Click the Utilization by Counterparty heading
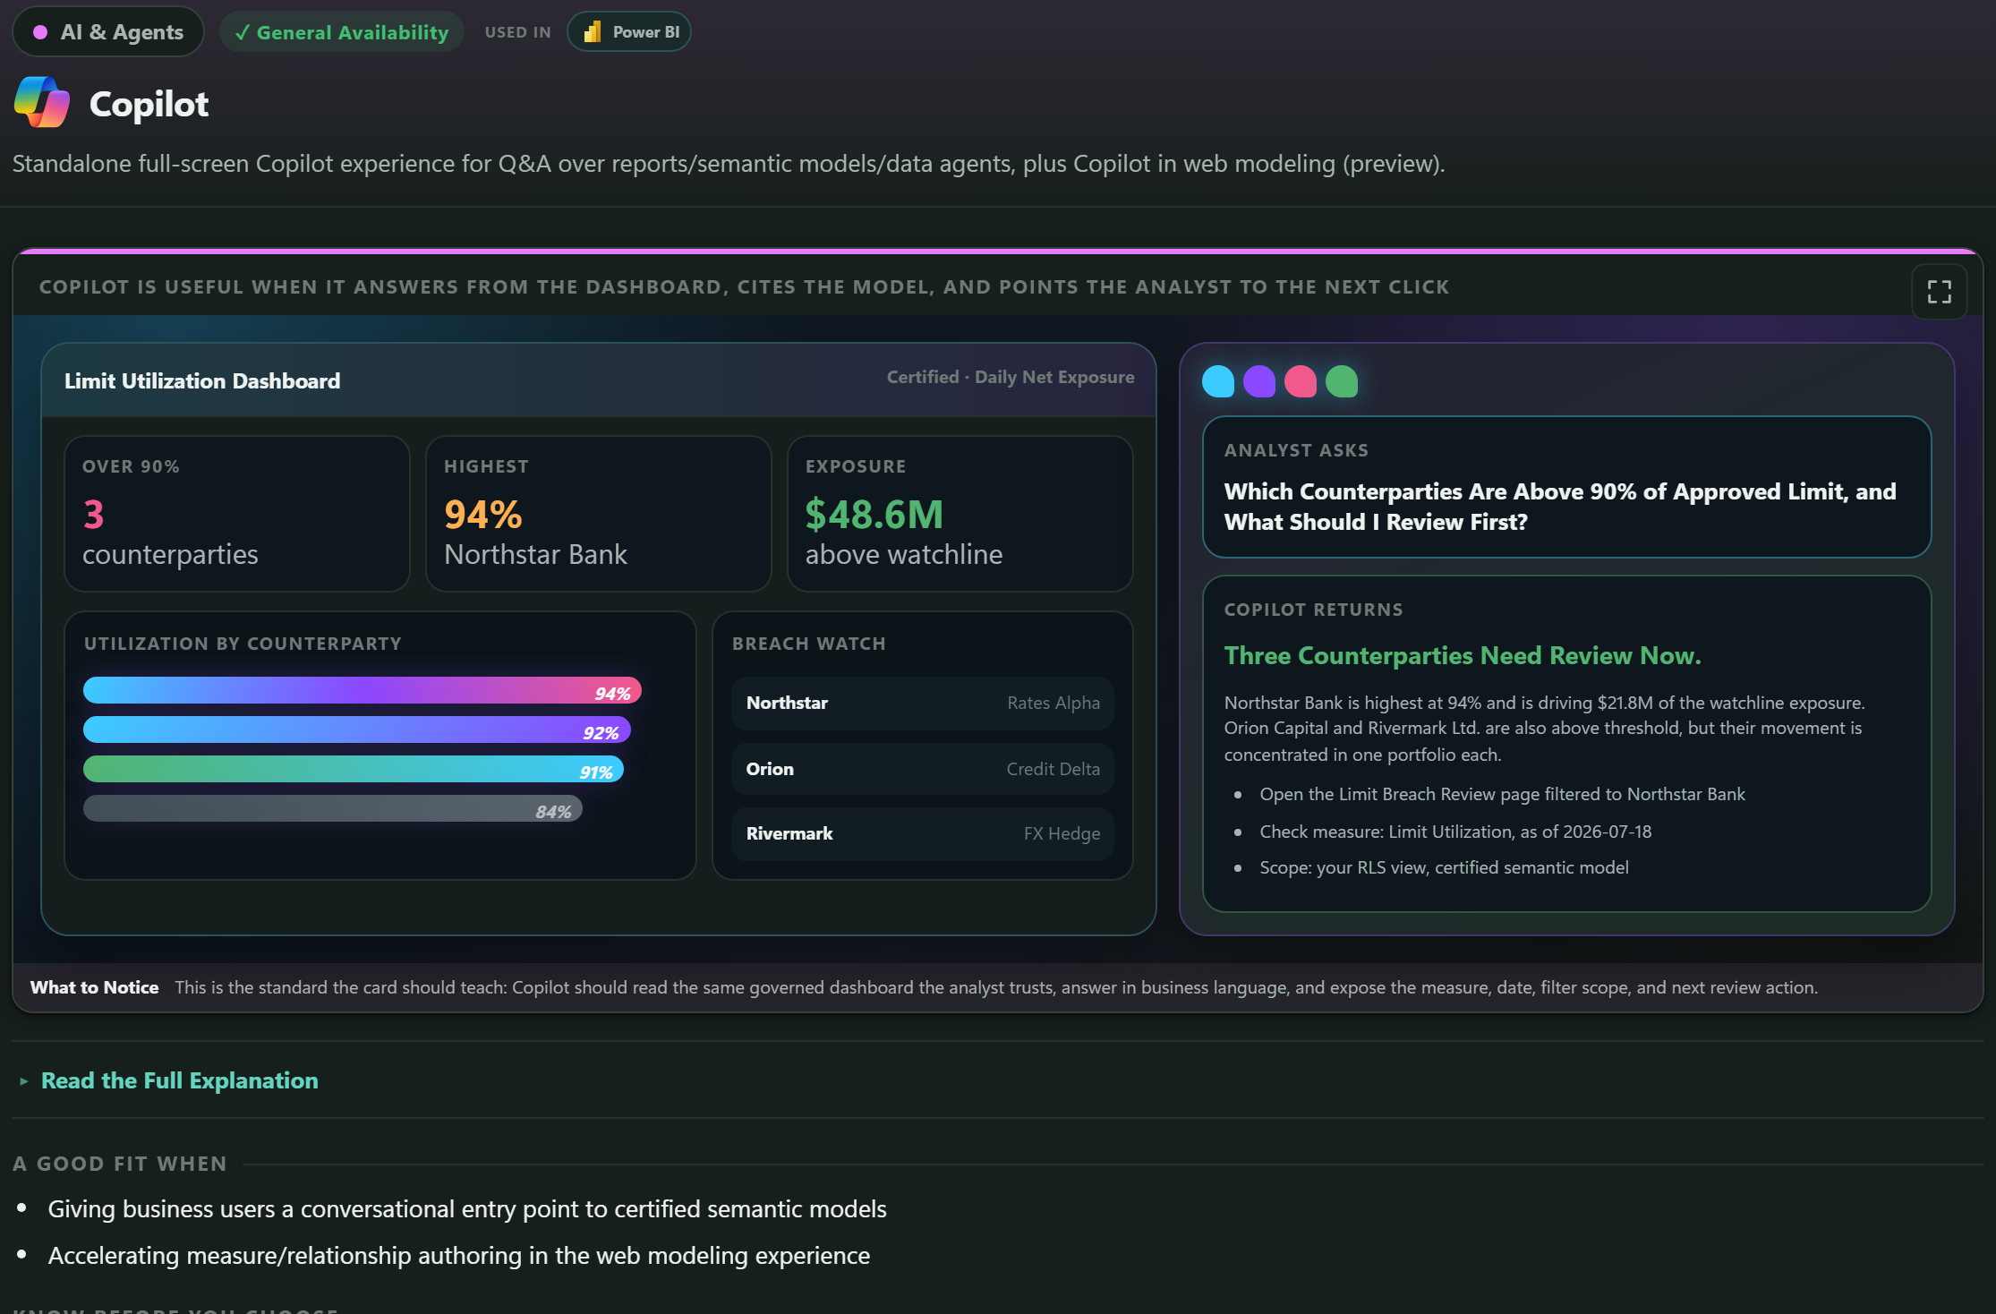The height and width of the screenshot is (1314, 1996). coord(243,644)
